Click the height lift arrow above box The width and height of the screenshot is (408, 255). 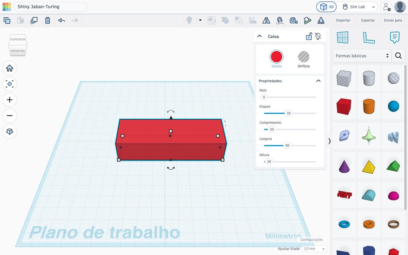pyautogui.click(x=171, y=118)
